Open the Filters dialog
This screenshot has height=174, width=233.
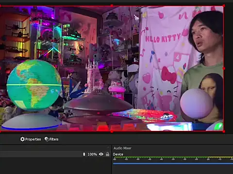(51, 139)
